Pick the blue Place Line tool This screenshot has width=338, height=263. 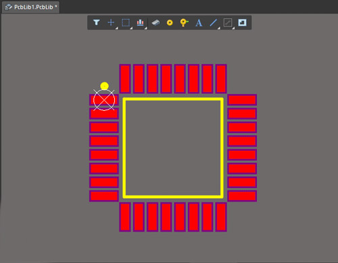pyautogui.click(x=213, y=22)
